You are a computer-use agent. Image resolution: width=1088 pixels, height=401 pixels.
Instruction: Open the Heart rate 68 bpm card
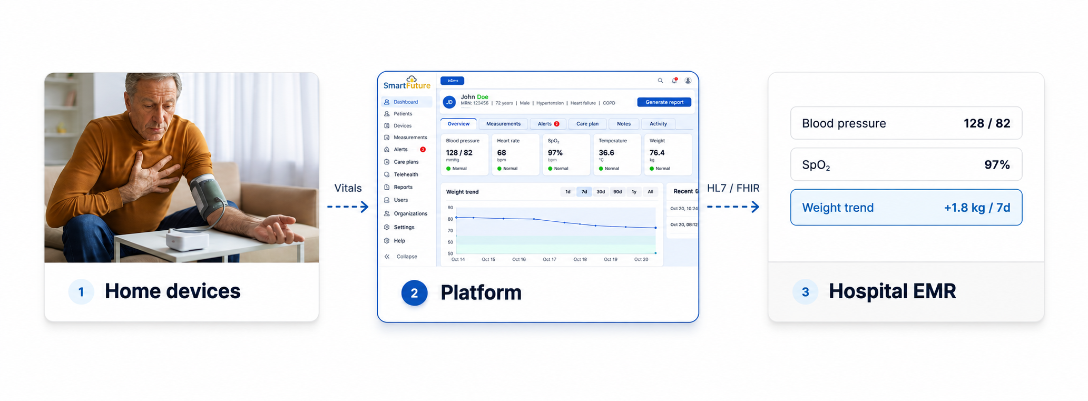pyautogui.click(x=516, y=154)
